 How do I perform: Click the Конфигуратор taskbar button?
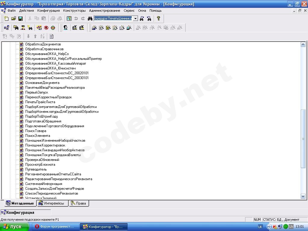[x=104, y=227]
